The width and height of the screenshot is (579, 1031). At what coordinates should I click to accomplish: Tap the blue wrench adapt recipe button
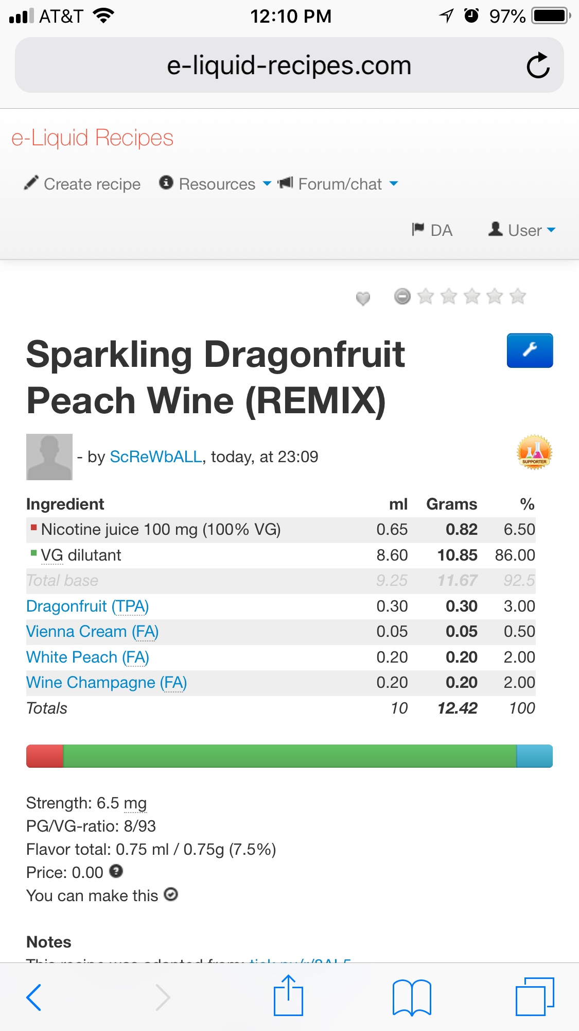(530, 350)
